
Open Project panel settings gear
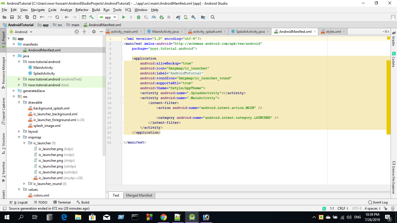coord(94,32)
